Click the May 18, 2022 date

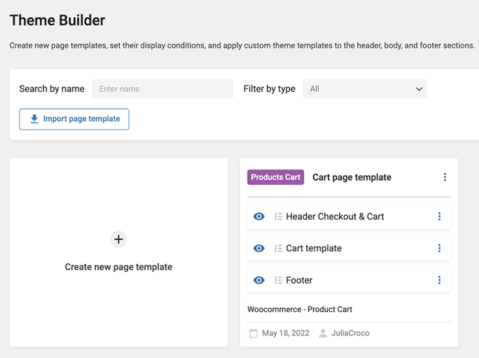[285, 333]
